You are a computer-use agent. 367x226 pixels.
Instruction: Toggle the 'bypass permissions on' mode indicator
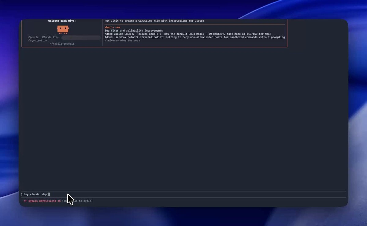pos(45,201)
